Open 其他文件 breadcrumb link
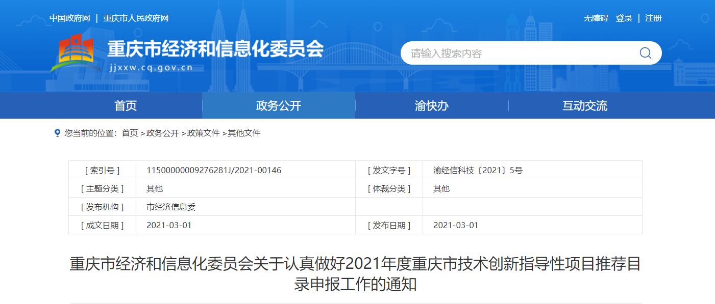This screenshot has height=304, width=715. tap(244, 133)
